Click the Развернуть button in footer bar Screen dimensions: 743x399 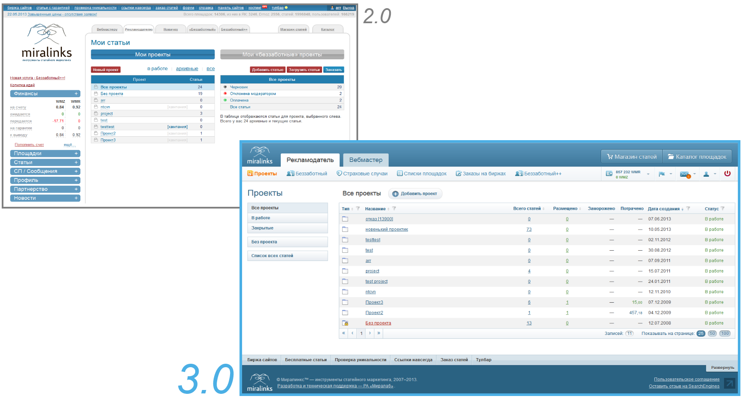[723, 368]
